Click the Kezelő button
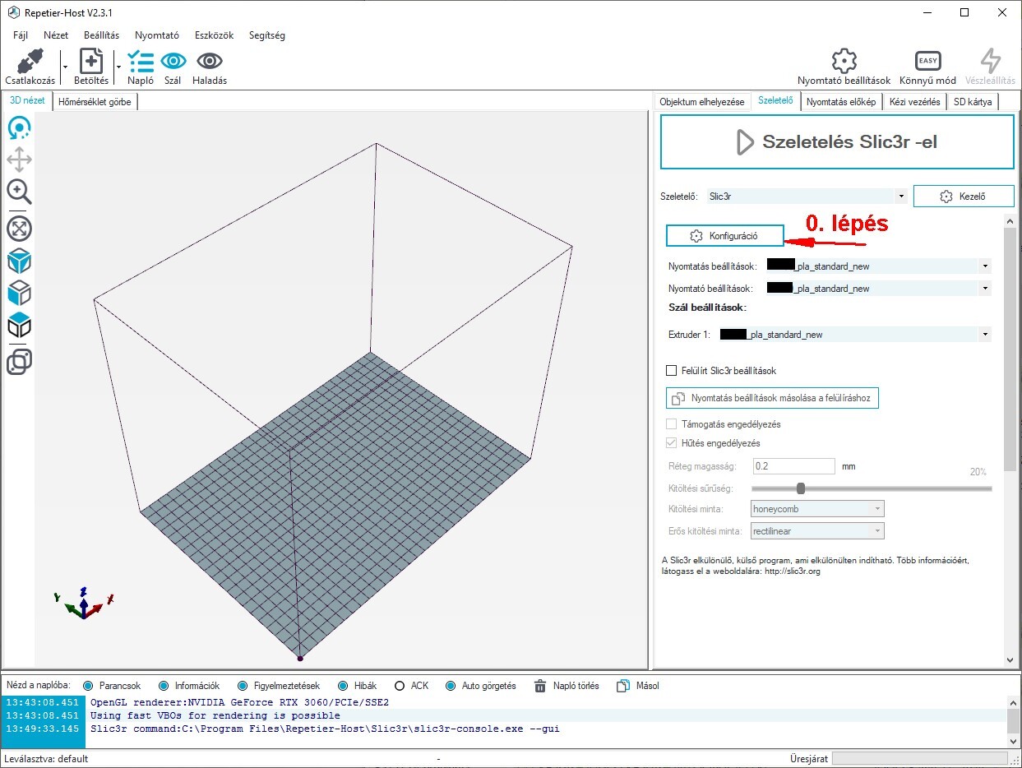The image size is (1022, 768). point(964,197)
